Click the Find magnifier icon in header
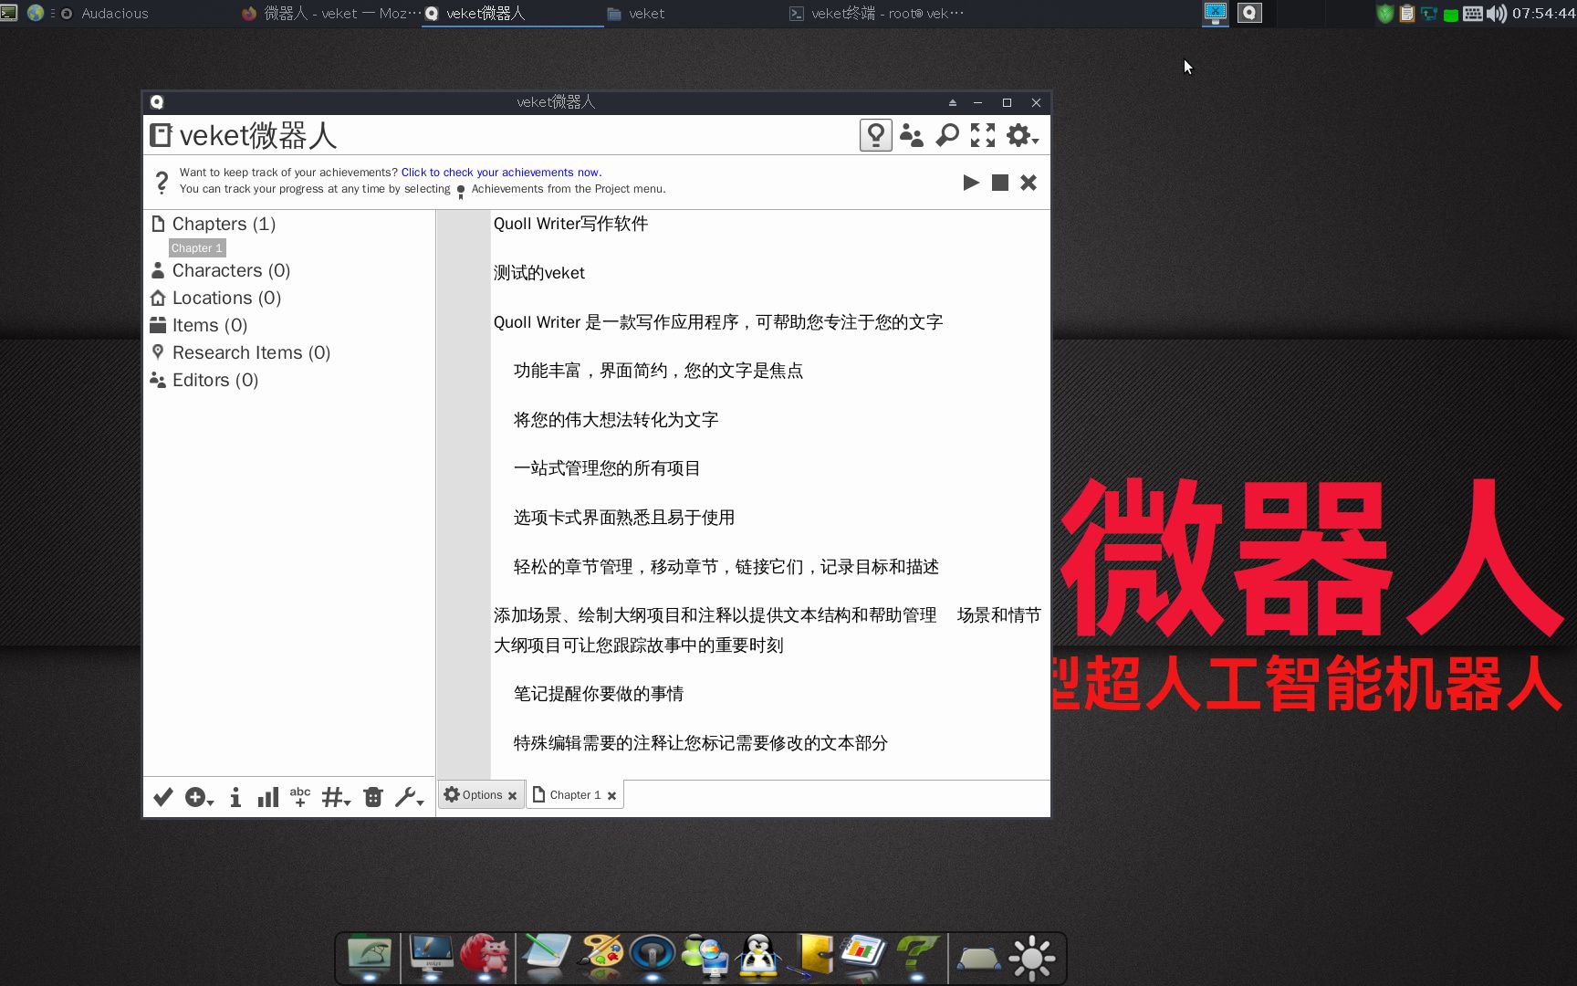The width and height of the screenshot is (1577, 986). [x=947, y=135]
